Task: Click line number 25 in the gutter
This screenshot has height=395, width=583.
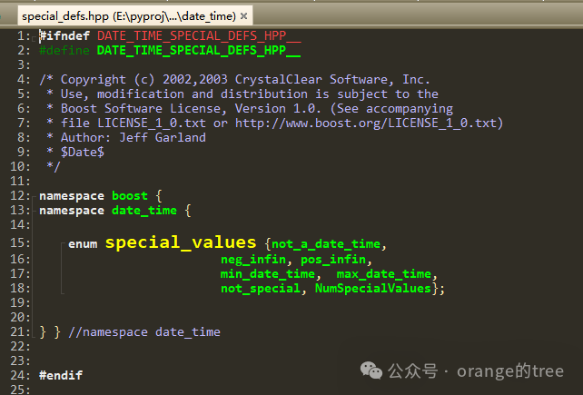Action: click(x=21, y=390)
